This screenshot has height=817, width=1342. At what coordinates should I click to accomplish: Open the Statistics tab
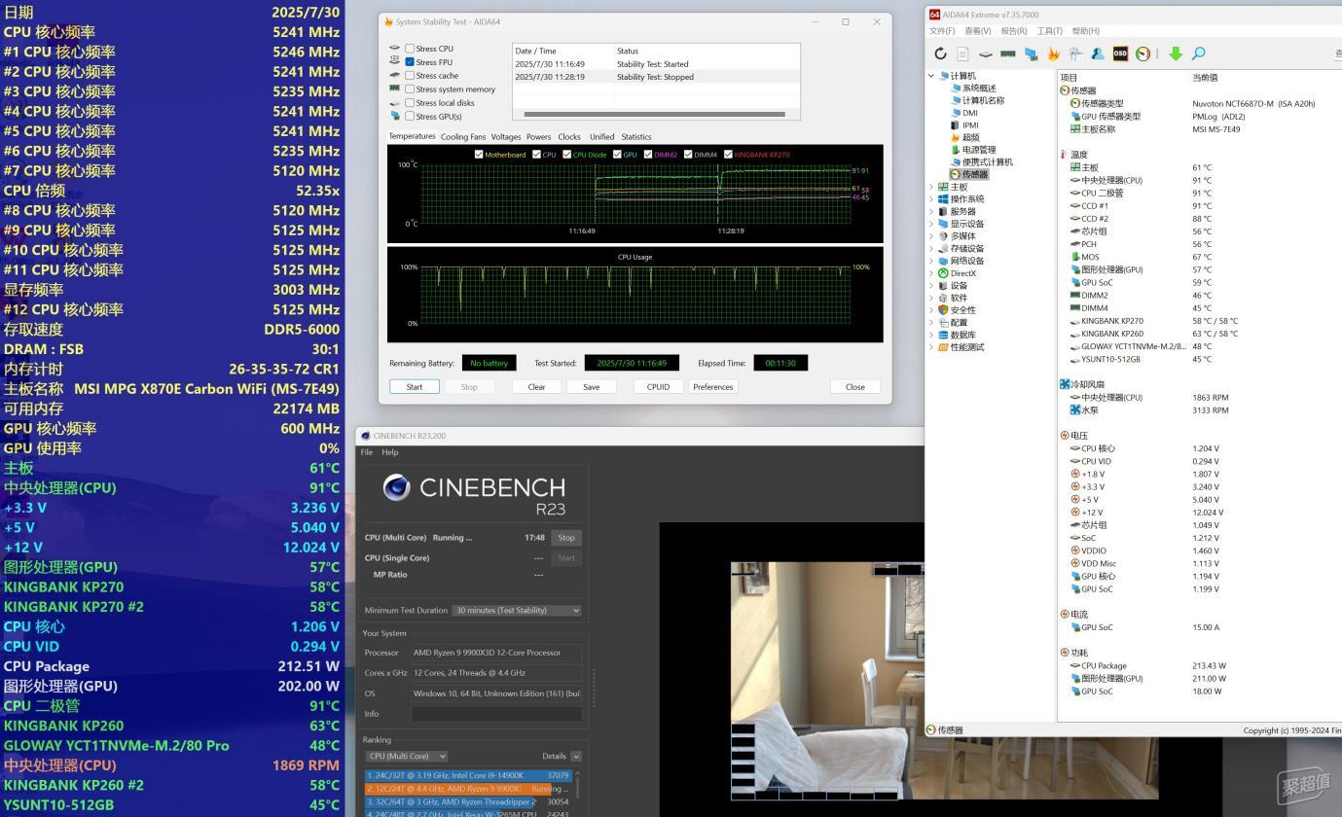point(636,137)
